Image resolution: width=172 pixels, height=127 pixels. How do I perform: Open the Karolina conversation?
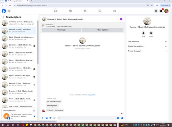click(19, 85)
